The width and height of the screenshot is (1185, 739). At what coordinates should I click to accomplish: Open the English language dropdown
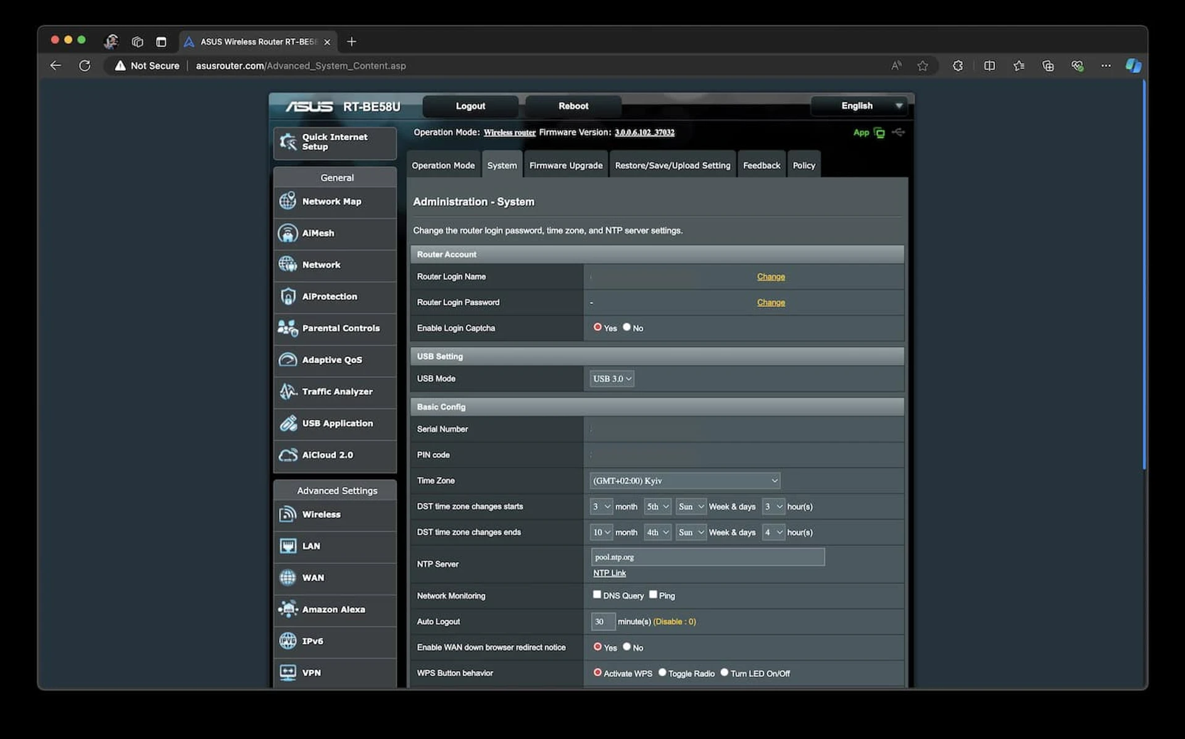(859, 106)
